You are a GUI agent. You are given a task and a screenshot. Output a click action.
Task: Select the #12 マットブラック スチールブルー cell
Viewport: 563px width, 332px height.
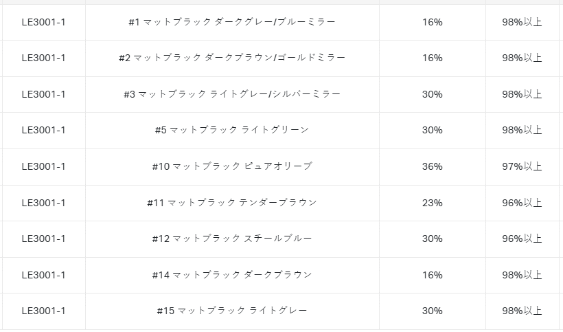[x=232, y=239]
